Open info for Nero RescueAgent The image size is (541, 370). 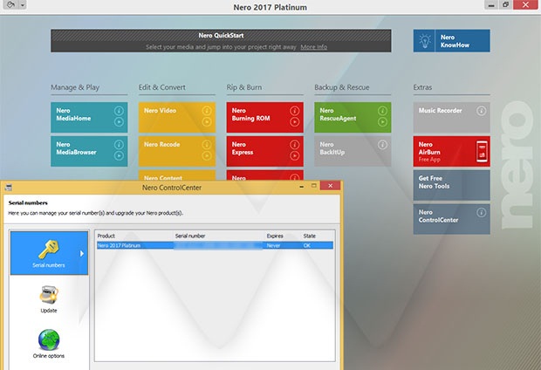pos(382,111)
